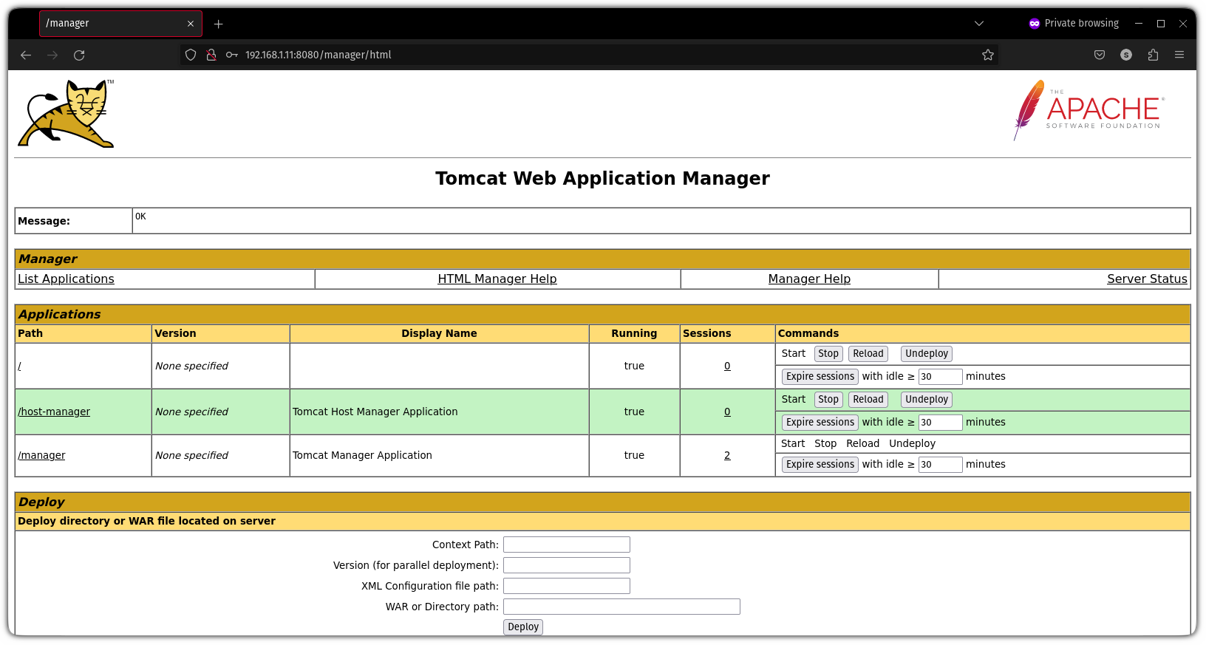This screenshot has height=645, width=1206.
Task: Click the Context Path input field
Action: (x=566, y=545)
